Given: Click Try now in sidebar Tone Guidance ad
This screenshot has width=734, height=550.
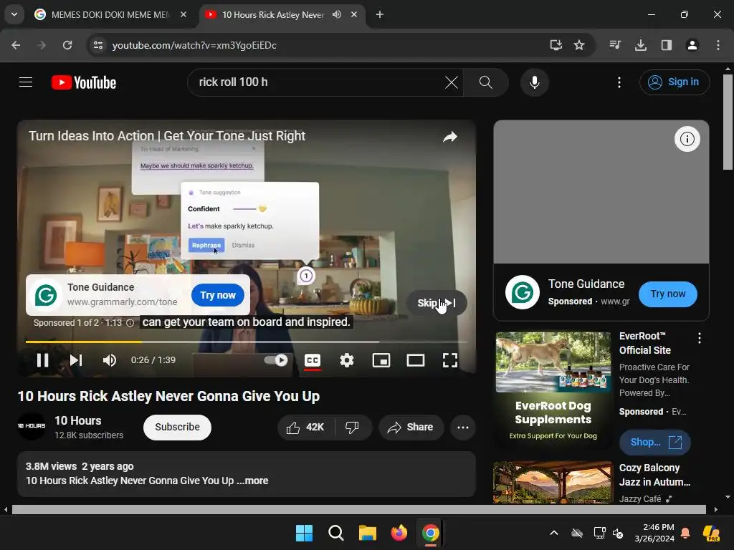Looking at the screenshot, I should tap(667, 294).
